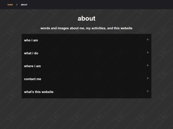
Task: Open the 'who i am' section title
Action: 31,40
